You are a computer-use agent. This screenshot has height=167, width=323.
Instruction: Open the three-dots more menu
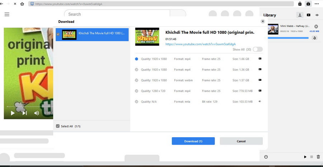click(317, 4)
